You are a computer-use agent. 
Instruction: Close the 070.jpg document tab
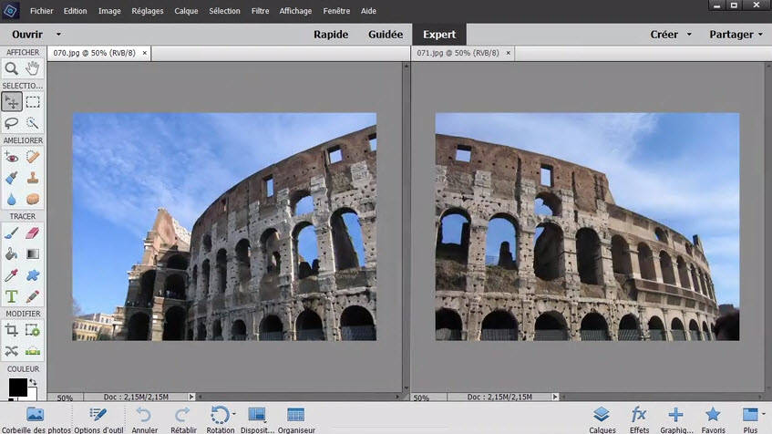[145, 53]
